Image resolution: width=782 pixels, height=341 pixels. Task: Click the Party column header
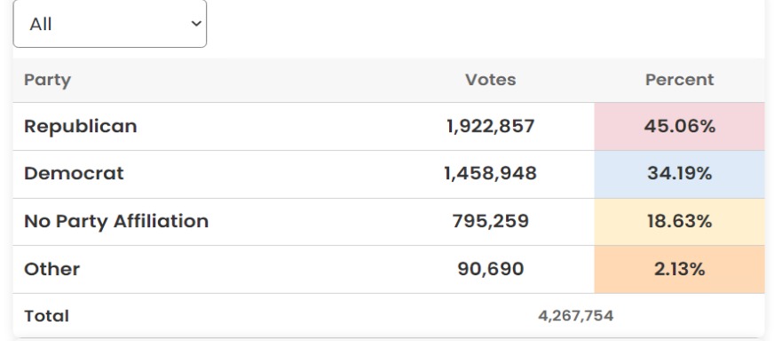47,81
